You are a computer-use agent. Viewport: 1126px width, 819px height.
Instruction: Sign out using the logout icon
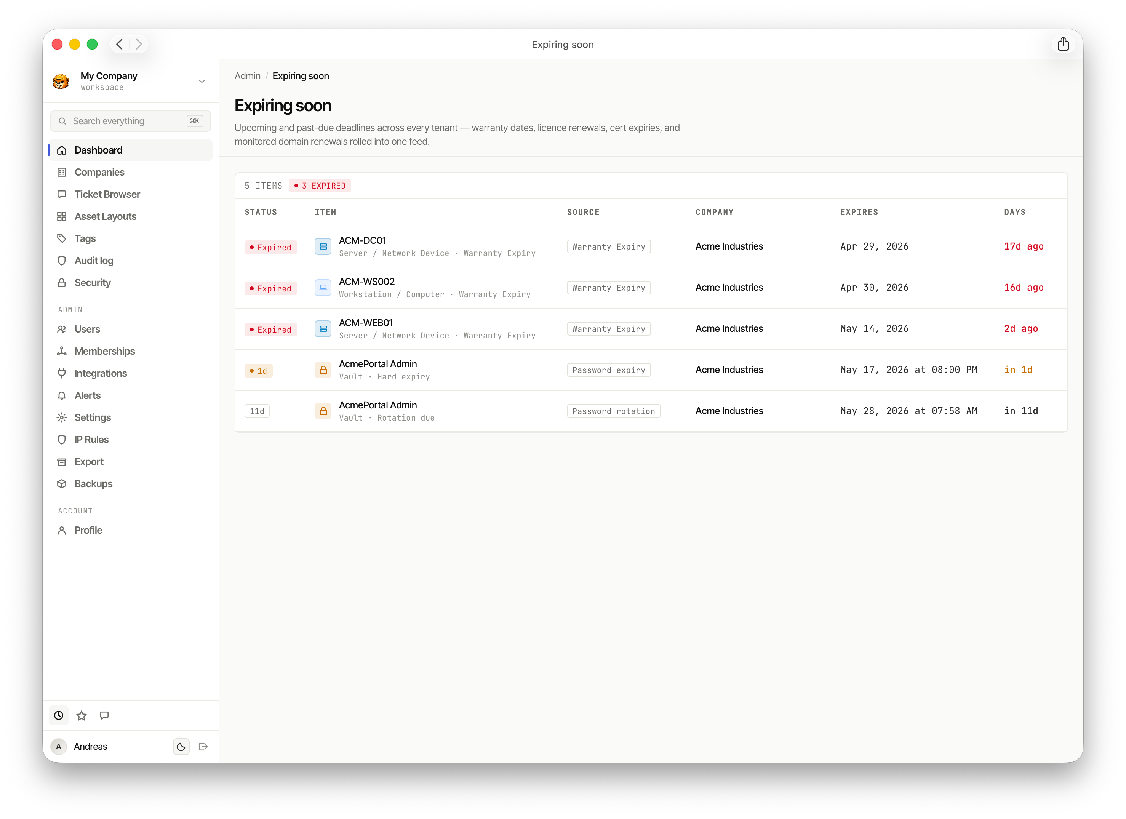(203, 747)
